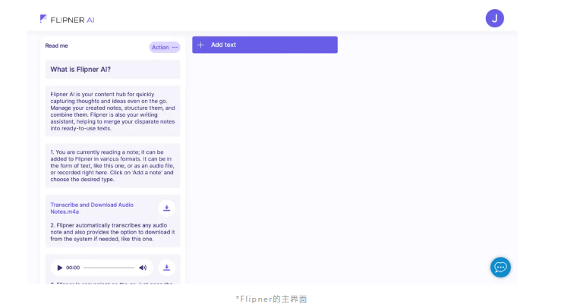Mute the audio player volume
The width and height of the screenshot is (561, 307).
(x=143, y=268)
